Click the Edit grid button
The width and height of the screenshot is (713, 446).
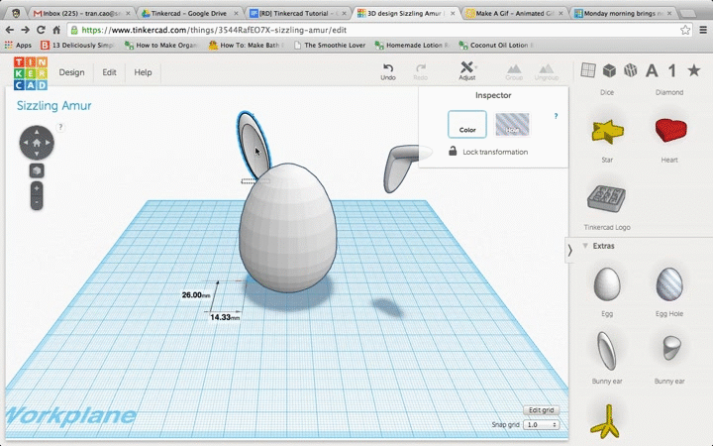point(542,409)
